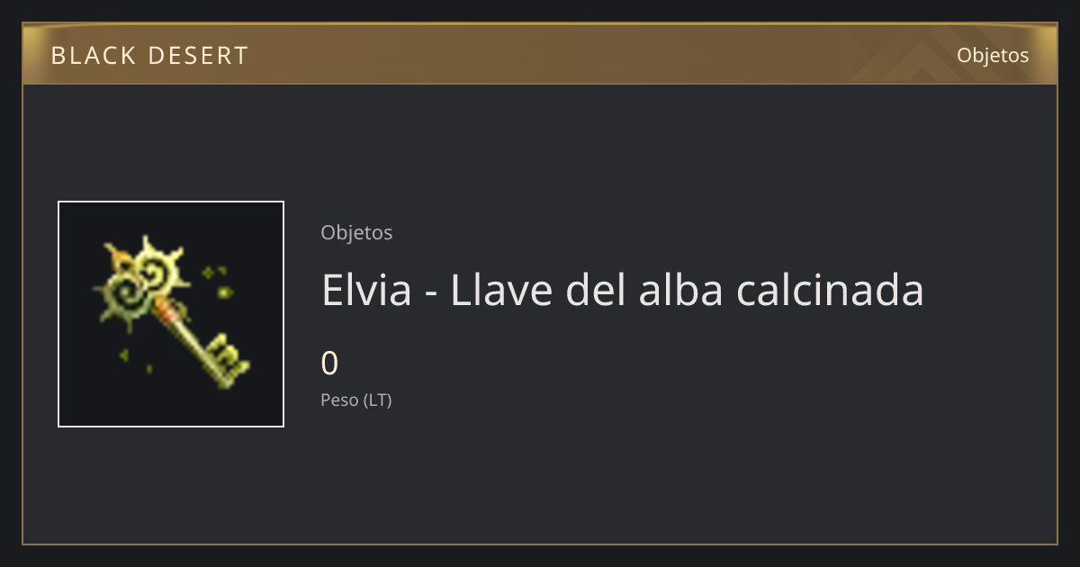Image resolution: width=1080 pixels, height=567 pixels.
Task: Select the white-framed item thumbnail box
Action: point(171,314)
